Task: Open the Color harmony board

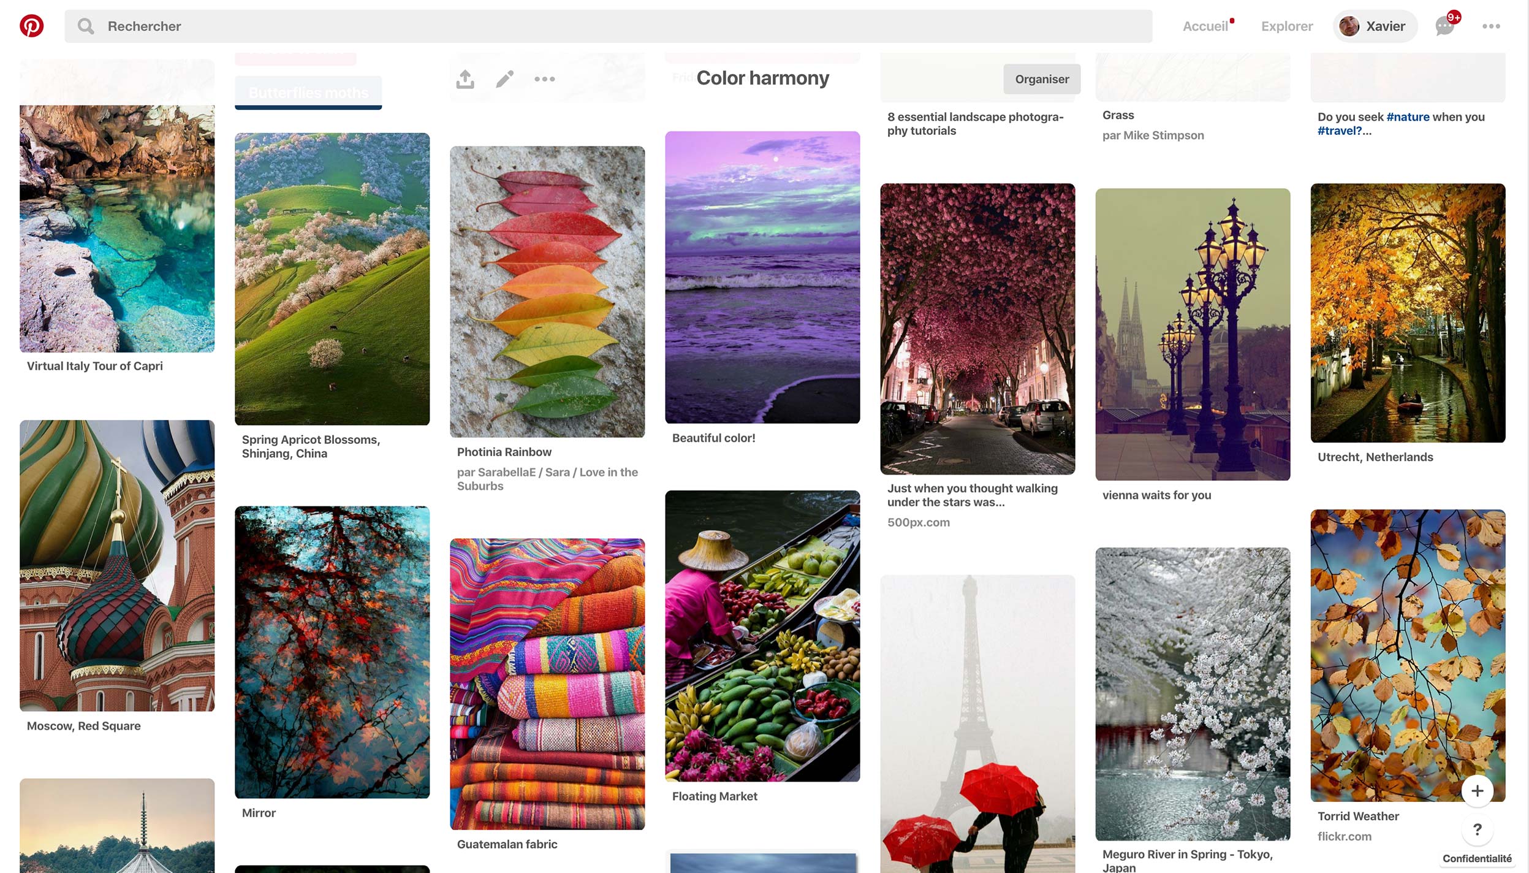Action: [762, 78]
